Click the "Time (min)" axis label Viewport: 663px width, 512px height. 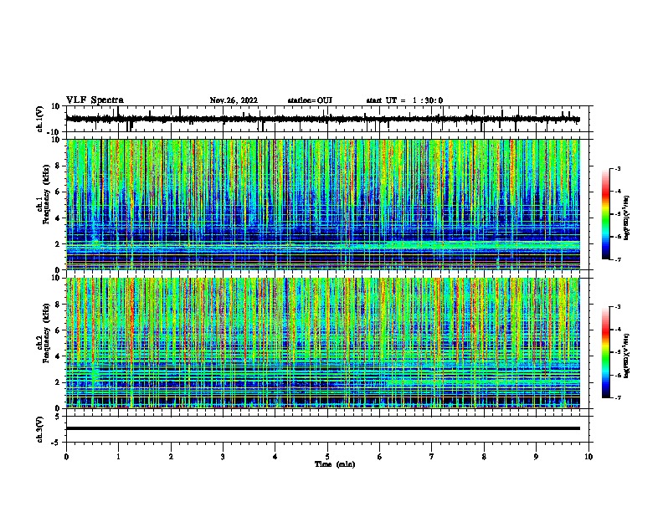335,464
